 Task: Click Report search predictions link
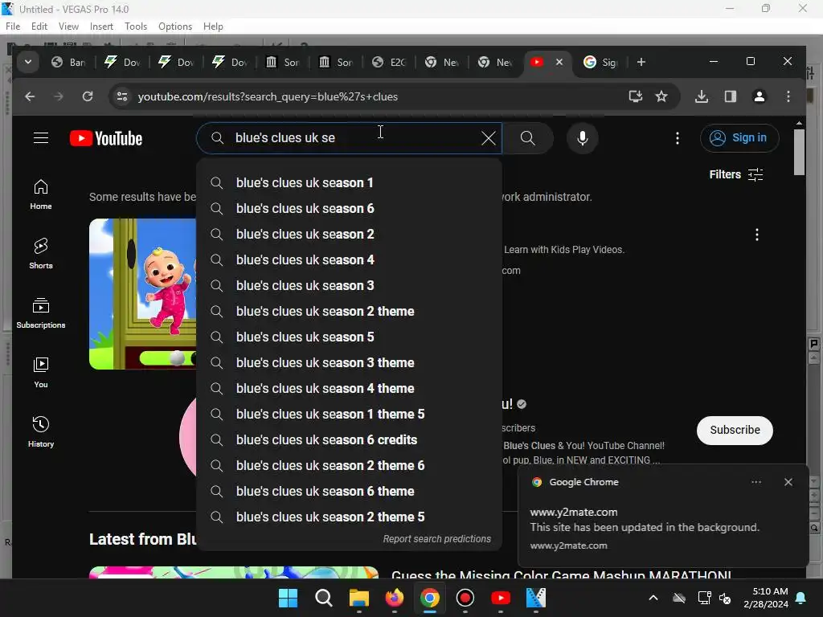[436, 539]
